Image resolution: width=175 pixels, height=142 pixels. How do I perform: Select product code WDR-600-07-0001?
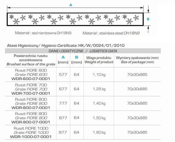[x=30, y=79]
